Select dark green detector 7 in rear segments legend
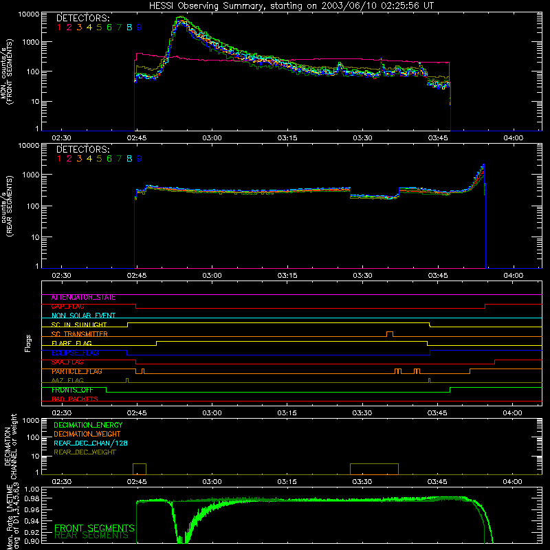The image size is (550, 550). 119,159
